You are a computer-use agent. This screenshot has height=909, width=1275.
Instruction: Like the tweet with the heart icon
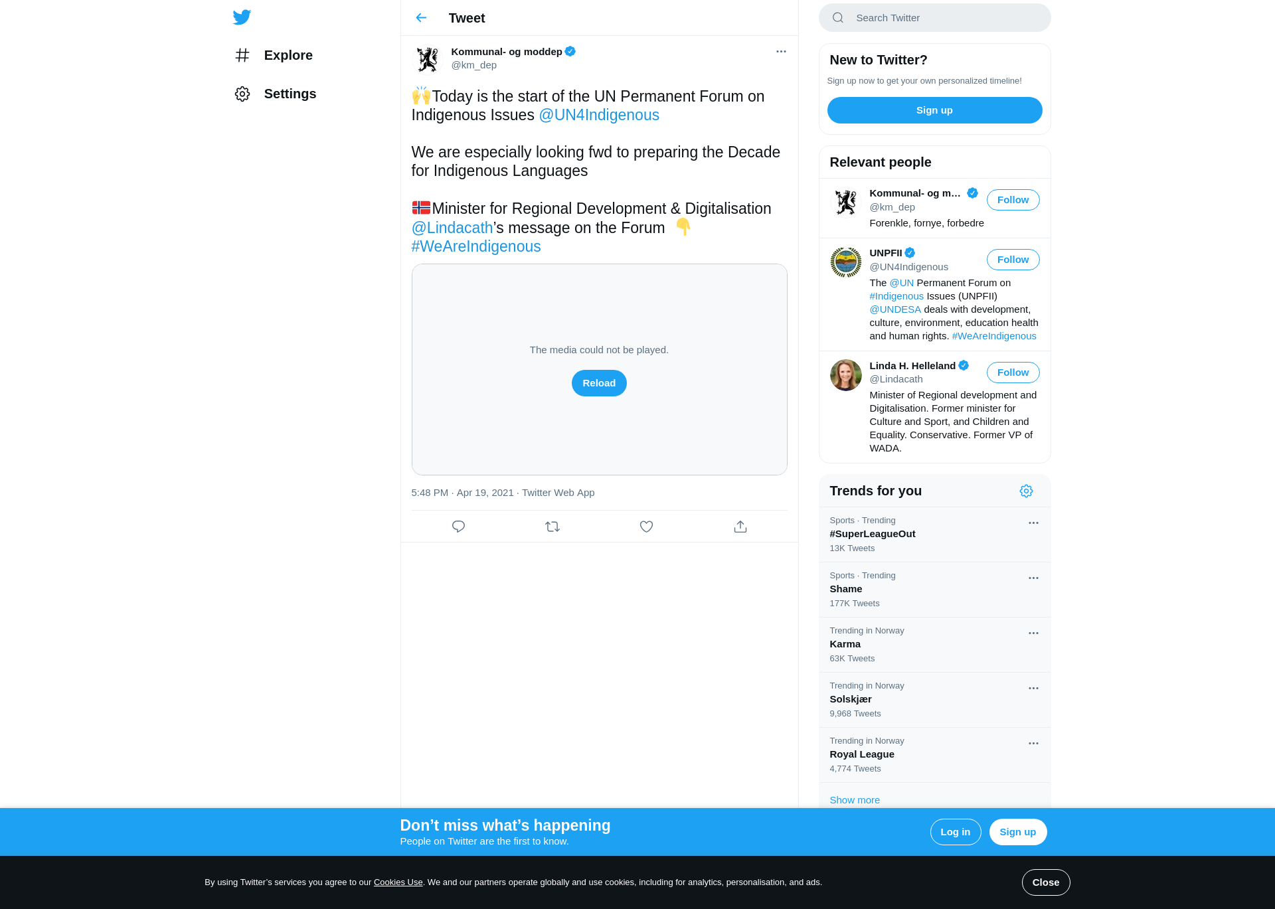point(646,527)
